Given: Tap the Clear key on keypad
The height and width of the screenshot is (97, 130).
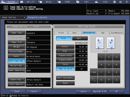Looking at the screenshot, I should (94, 72).
